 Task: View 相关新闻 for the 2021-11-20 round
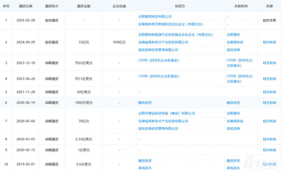pyautogui.click(x=269, y=92)
